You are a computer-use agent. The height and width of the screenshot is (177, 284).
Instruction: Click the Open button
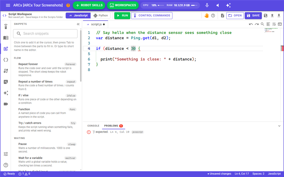point(235,15)
